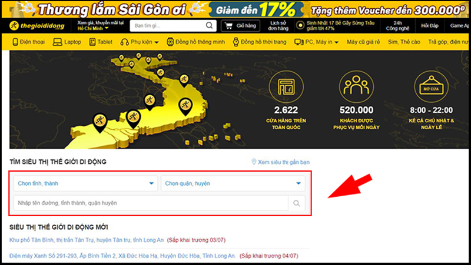Open the Điện thoại category
This screenshot has height=265, width=471.
28,42
